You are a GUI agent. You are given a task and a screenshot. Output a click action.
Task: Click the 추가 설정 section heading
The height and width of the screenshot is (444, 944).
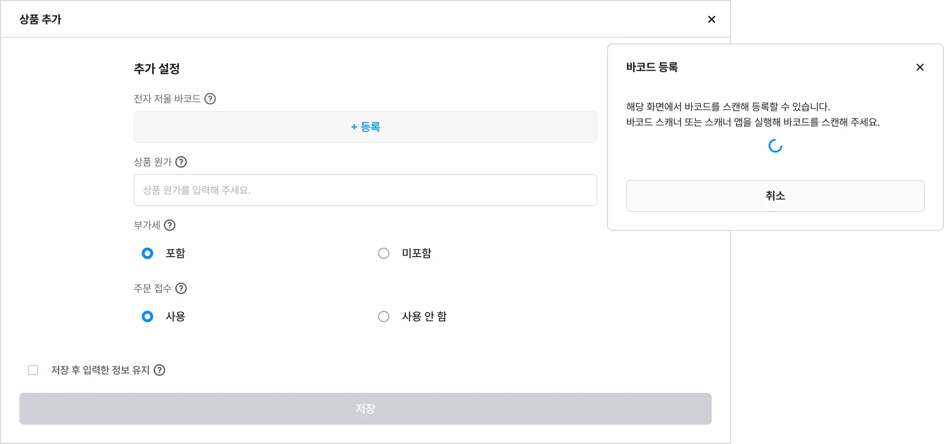click(x=157, y=69)
